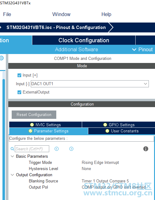The width and height of the screenshot is (155, 200).
Task: Click the STM32G431VBT6.ioc breadcrumb
Action: [x=56, y=27]
